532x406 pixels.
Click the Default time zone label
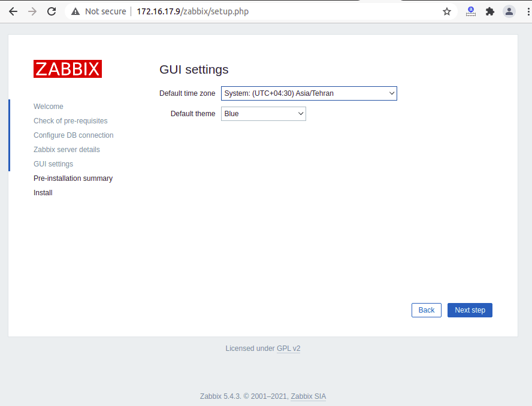point(188,93)
